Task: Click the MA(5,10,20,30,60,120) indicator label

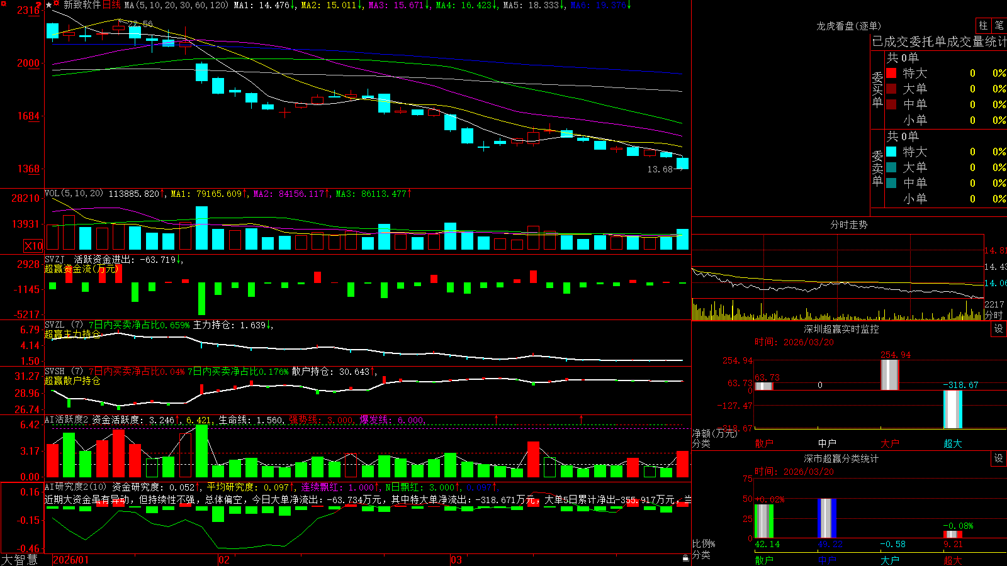Action: pos(176,5)
